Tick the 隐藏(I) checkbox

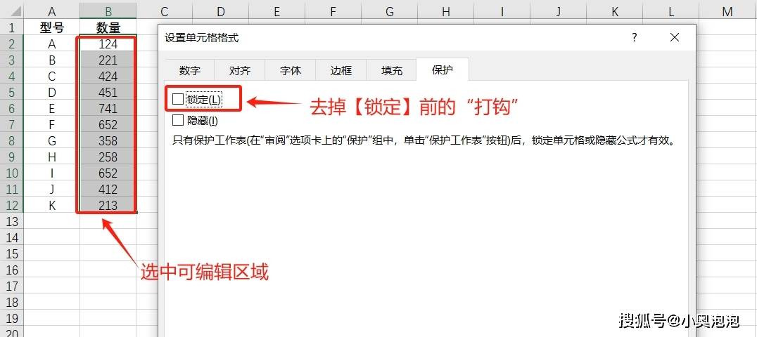coord(178,120)
